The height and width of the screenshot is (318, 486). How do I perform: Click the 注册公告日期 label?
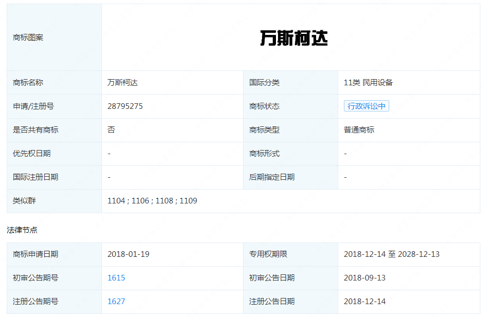(272, 301)
